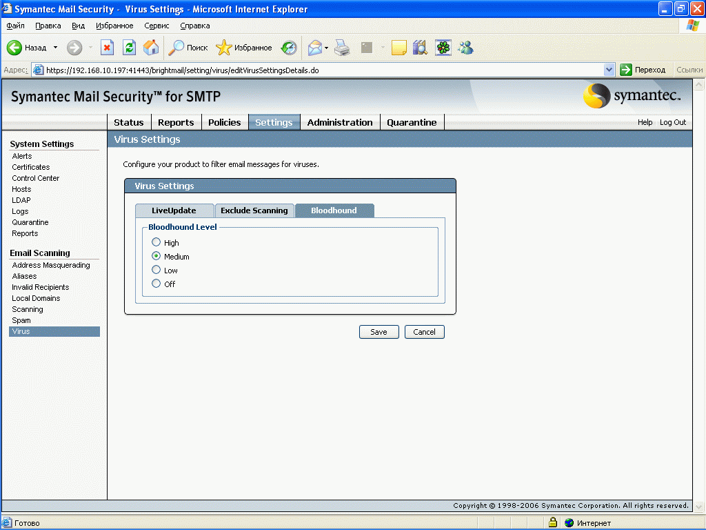Click the padlock security icon in status bar
Viewport: 706px width, 530px height.
click(x=553, y=522)
